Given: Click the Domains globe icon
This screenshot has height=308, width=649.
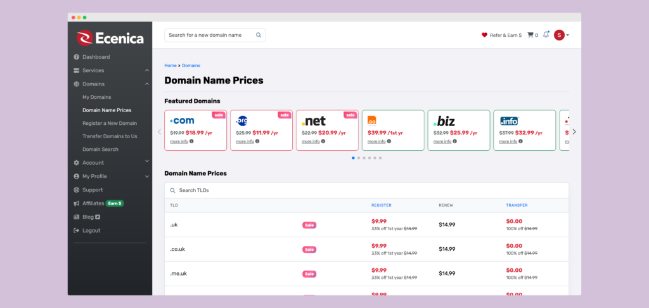Looking at the screenshot, I should (76, 84).
